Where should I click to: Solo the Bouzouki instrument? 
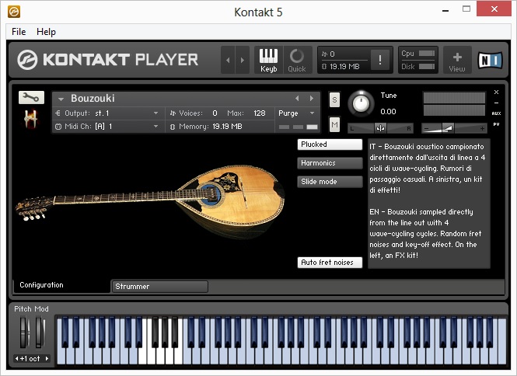334,99
